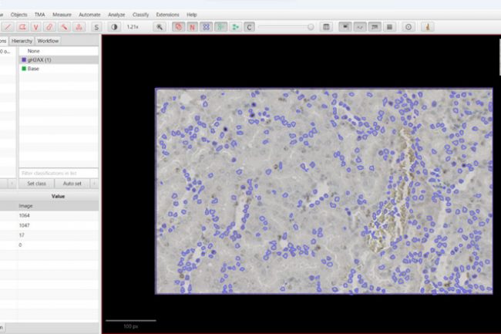Open the preferences gear icon
Viewport: 501px width, 334px height.
click(x=409, y=27)
